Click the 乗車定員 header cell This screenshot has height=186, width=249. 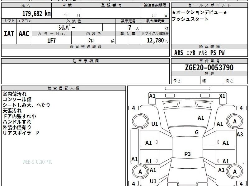click(128, 21)
